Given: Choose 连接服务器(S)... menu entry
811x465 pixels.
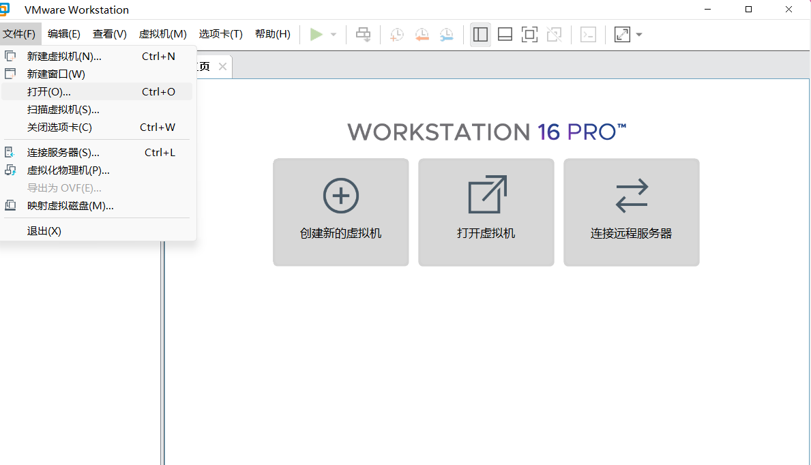Looking at the screenshot, I should click(x=98, y=153).
